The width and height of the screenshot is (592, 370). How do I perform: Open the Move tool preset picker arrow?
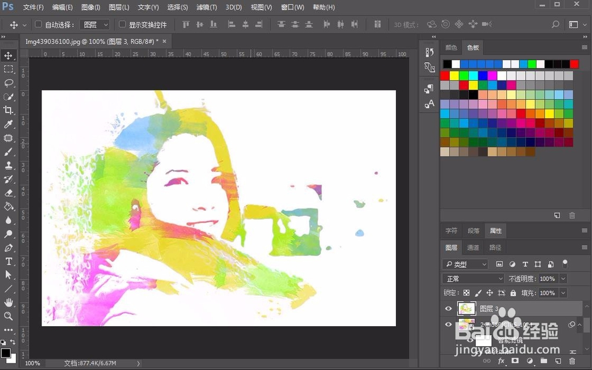(x=24, y=25)
